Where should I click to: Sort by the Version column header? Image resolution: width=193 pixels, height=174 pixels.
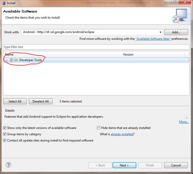click(153, 55)
